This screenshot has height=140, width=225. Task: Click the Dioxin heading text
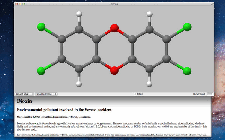24,101
